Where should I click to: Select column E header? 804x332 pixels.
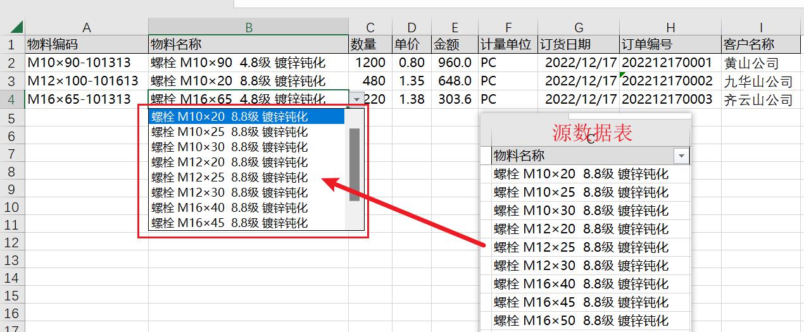click(455, 27)
